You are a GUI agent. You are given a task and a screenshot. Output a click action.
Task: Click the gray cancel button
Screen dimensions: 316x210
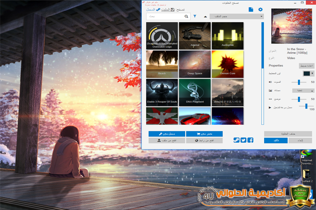pyautogui.click(x=300, y=140)
